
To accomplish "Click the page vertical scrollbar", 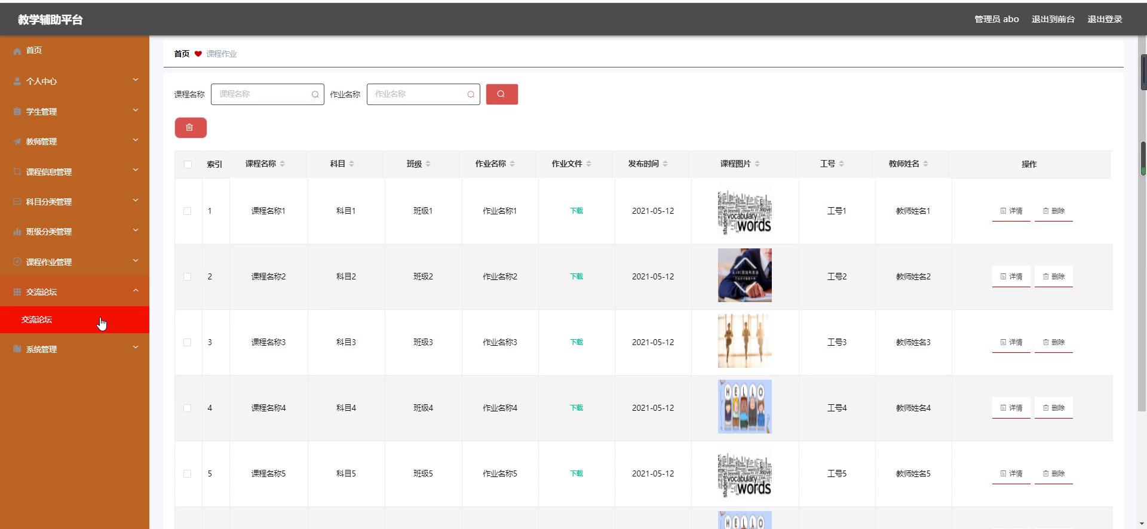I will pos(1143,239).
